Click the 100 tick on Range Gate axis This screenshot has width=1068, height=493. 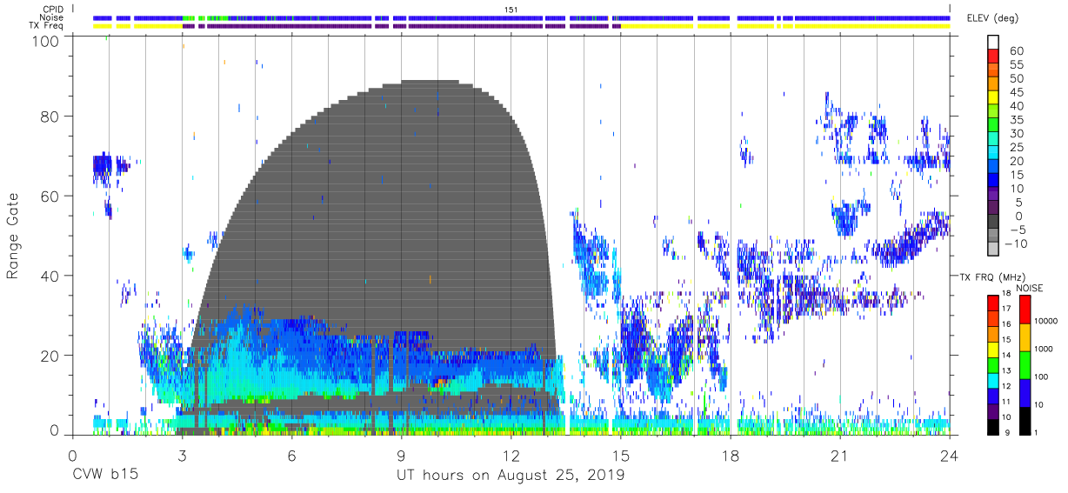coord(47,41)
